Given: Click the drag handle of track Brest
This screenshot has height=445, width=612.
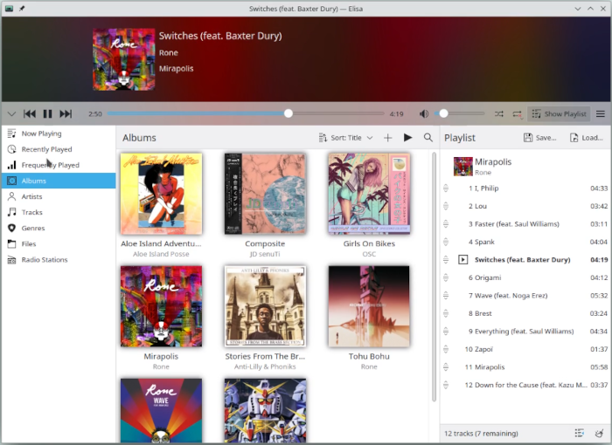Looking at the screenshot, I should tap(446, 314).
